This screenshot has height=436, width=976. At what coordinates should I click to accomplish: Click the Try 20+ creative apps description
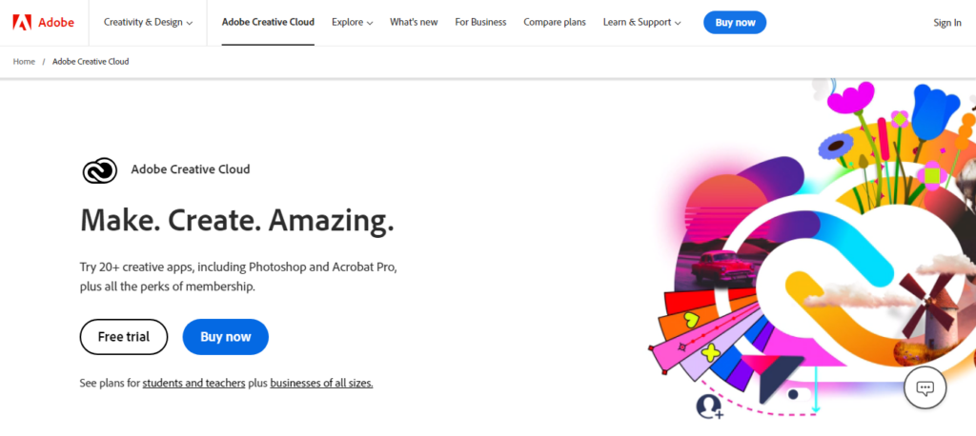tap(238, 277)
